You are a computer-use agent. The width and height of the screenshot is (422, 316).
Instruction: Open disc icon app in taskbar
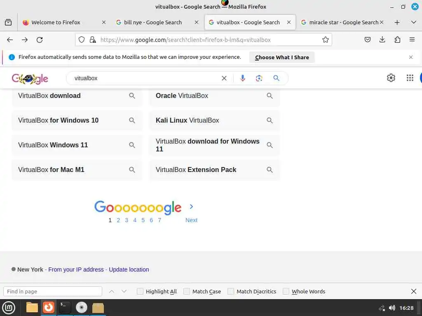pyautogui.click(x=82, y=308)
